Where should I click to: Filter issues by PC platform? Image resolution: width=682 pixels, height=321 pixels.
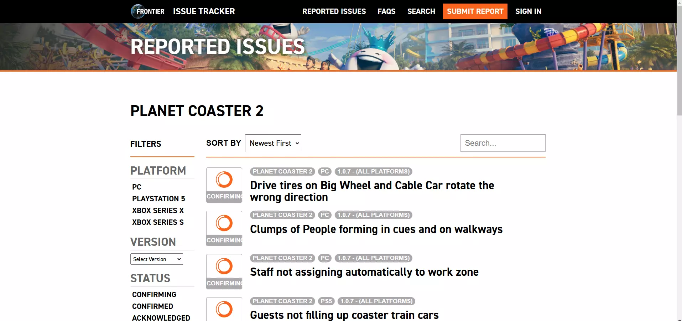pos(137,187)
